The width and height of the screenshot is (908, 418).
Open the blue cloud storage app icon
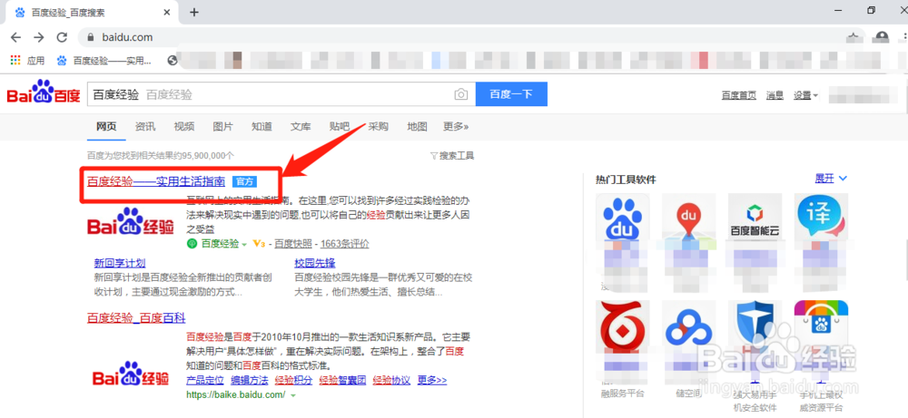[688, 326]
